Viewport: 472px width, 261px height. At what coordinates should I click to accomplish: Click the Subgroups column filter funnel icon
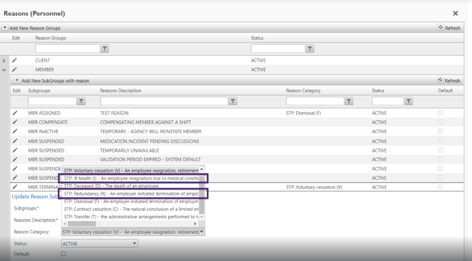click(x=81, y=101)
